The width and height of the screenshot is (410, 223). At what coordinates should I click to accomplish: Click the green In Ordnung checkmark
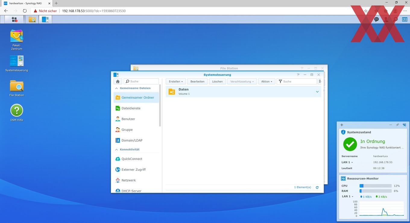(x=350, y=144)
